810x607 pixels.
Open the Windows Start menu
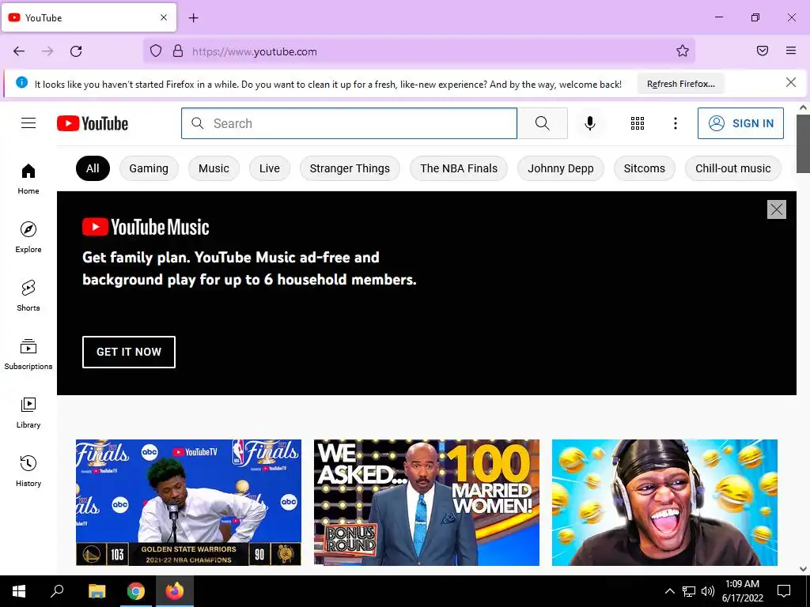pos(19,591)
